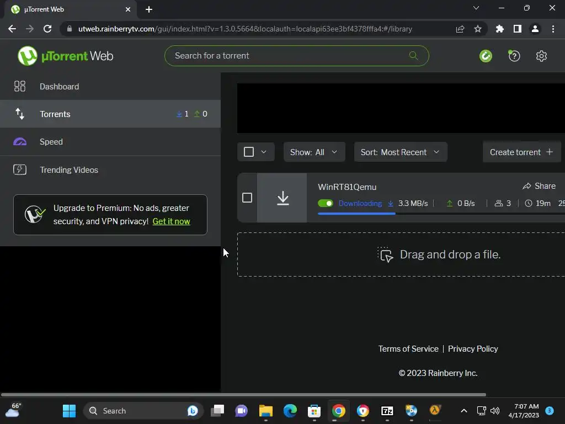565x424 pixels.
Task: Click the clock icon beside 19m
Action: (528, 203)
